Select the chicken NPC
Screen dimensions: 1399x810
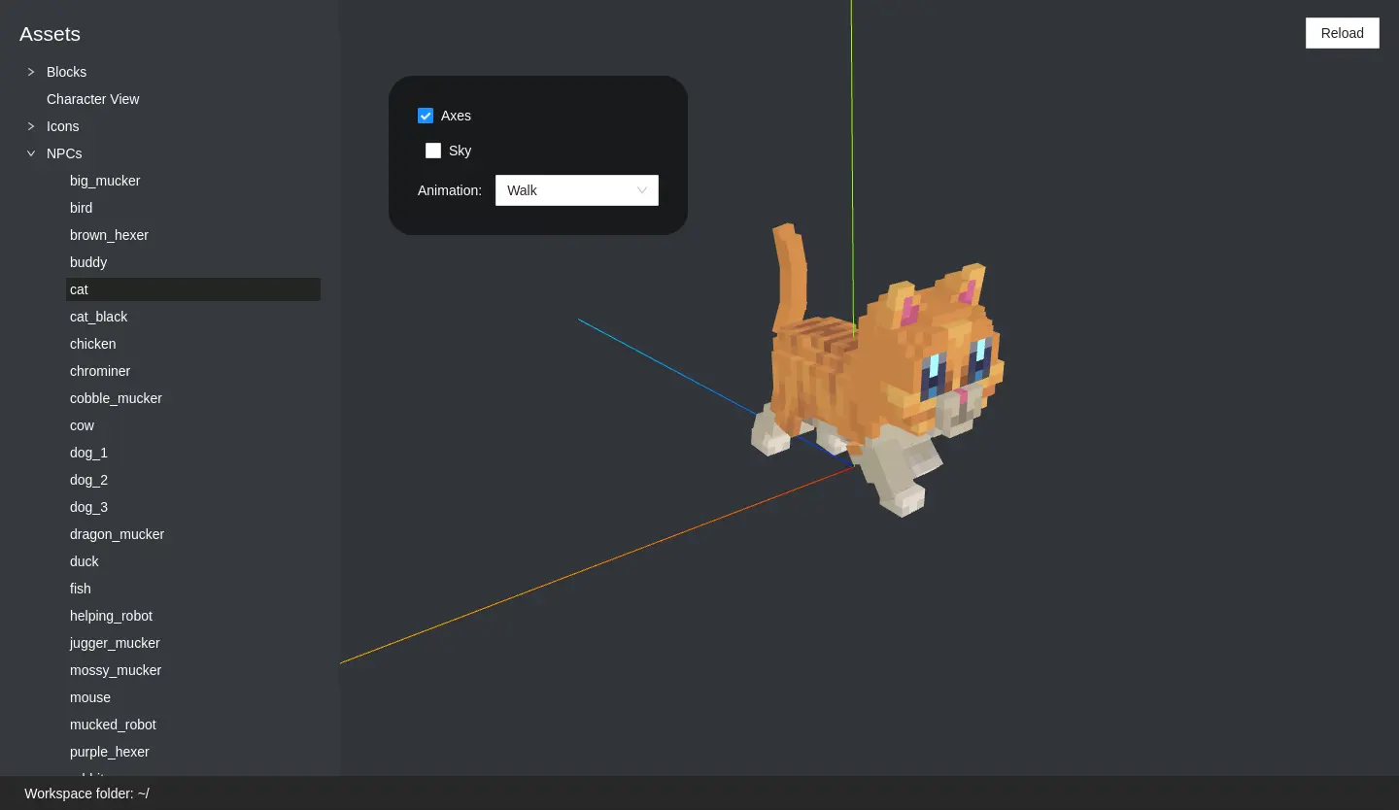click(92, 344)
